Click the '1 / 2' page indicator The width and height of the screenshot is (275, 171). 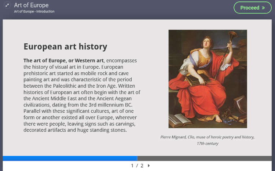137,165
